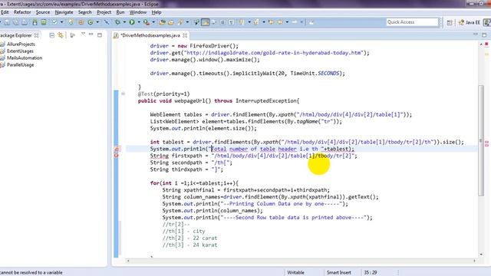Toggle Link with Editor in Package Explorer
Screen dimensions: 491x276
[60, 35]
